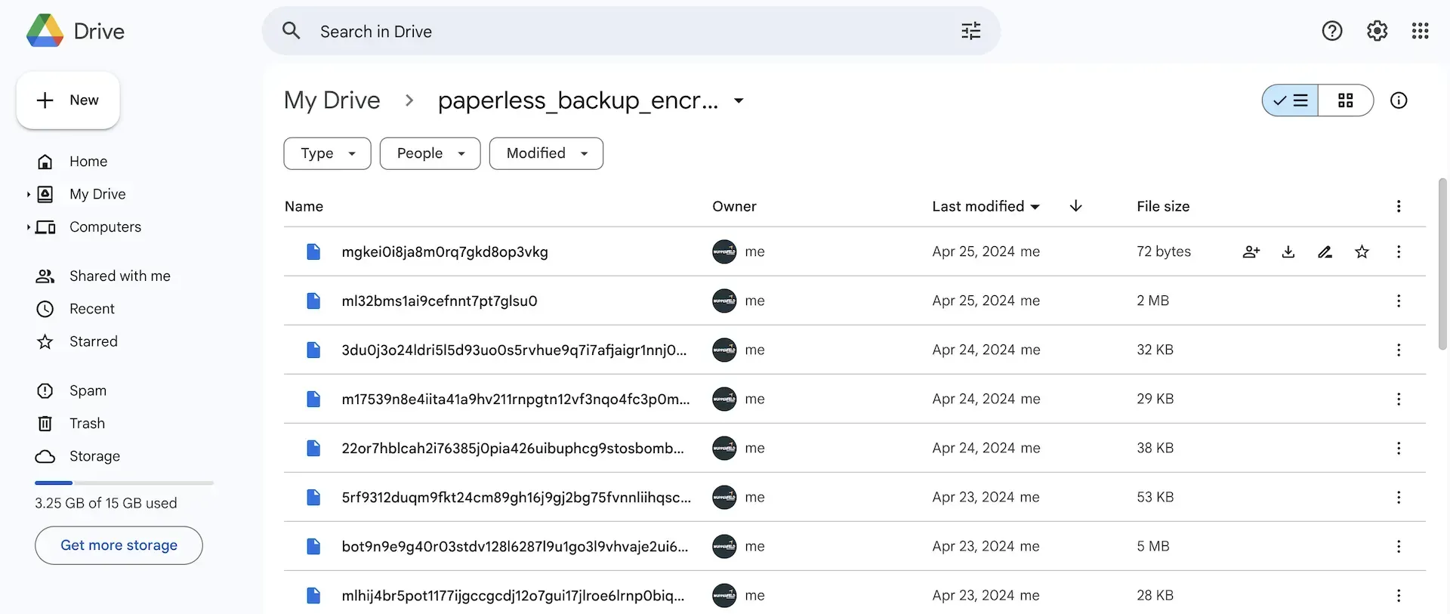The width and height of the screenshot is (1450, 614).
Task: Open Shared with me
Action: (x=119, y=276)
